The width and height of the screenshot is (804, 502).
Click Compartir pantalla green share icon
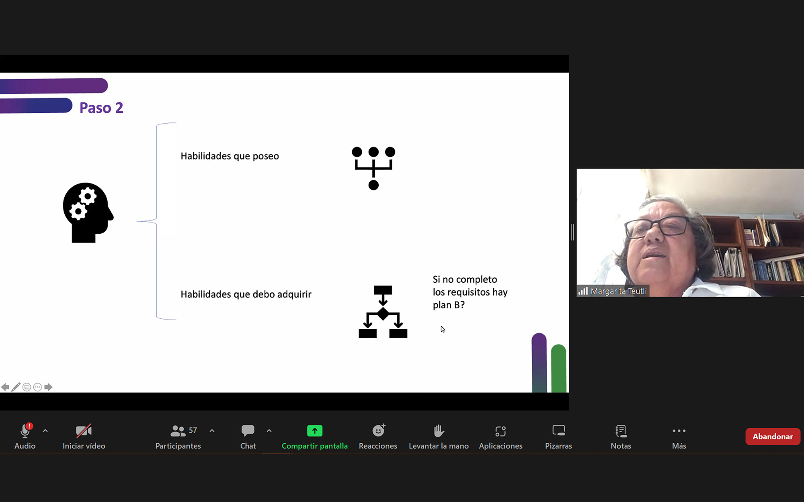pyautogui.click(x=314, y=431)
